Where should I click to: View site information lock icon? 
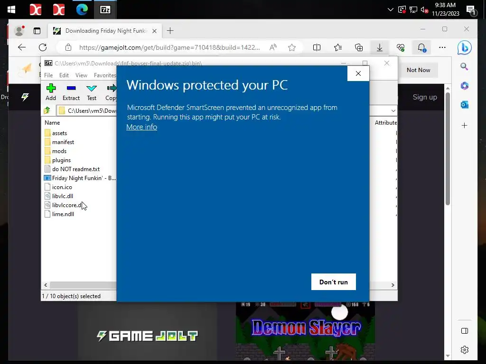point(68,47)
